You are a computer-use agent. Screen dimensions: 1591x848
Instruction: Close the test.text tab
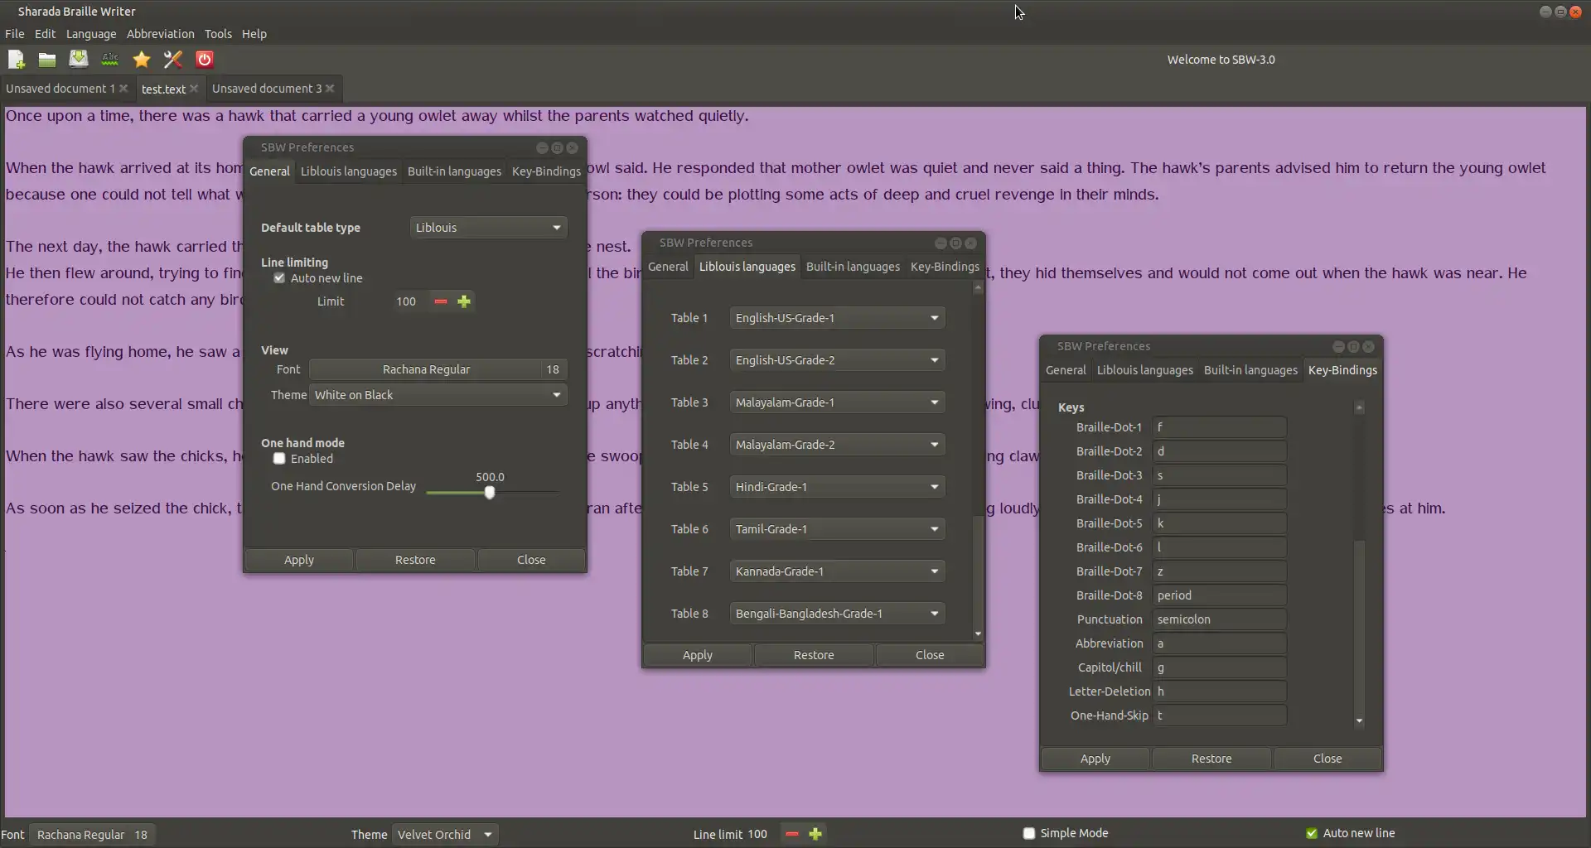[x=194, y=88]
